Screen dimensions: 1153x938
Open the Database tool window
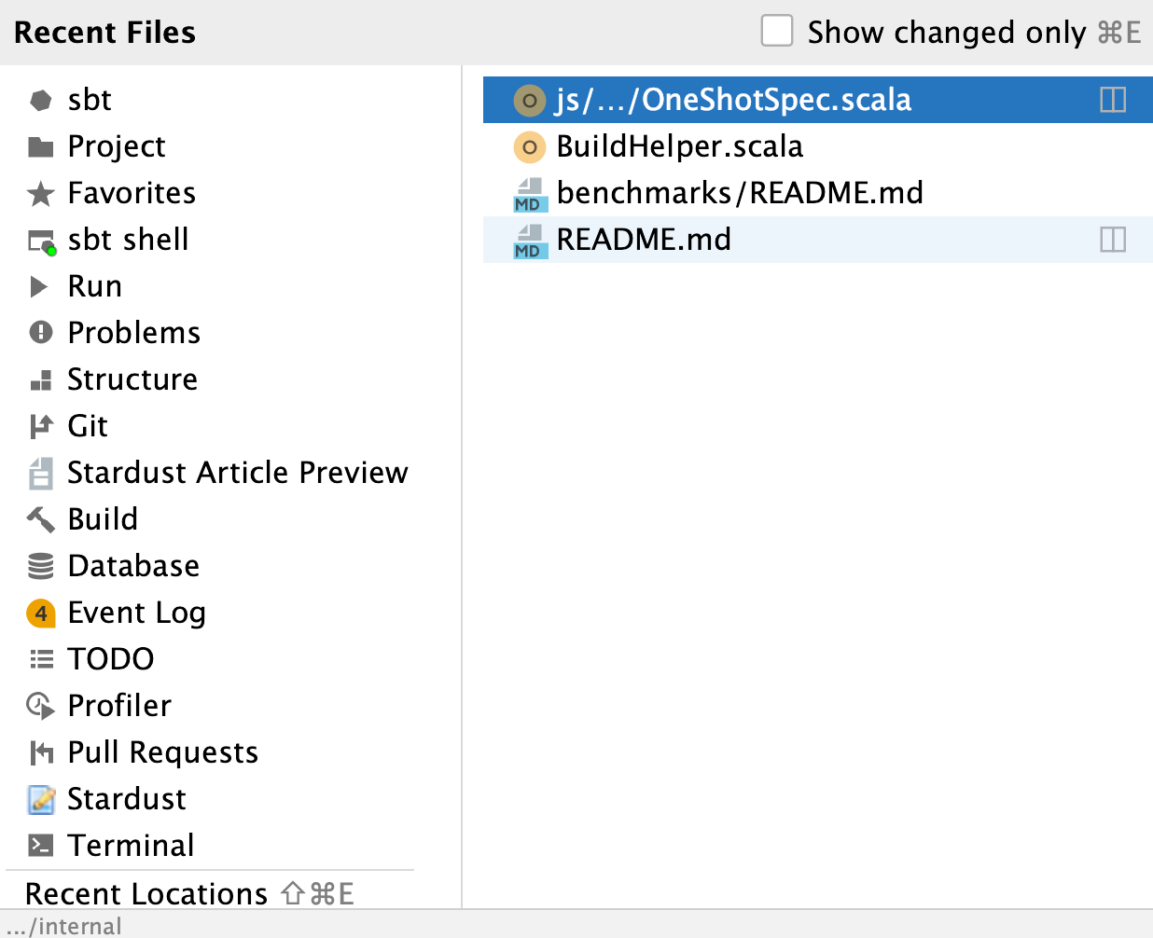[x=133, y=566]
